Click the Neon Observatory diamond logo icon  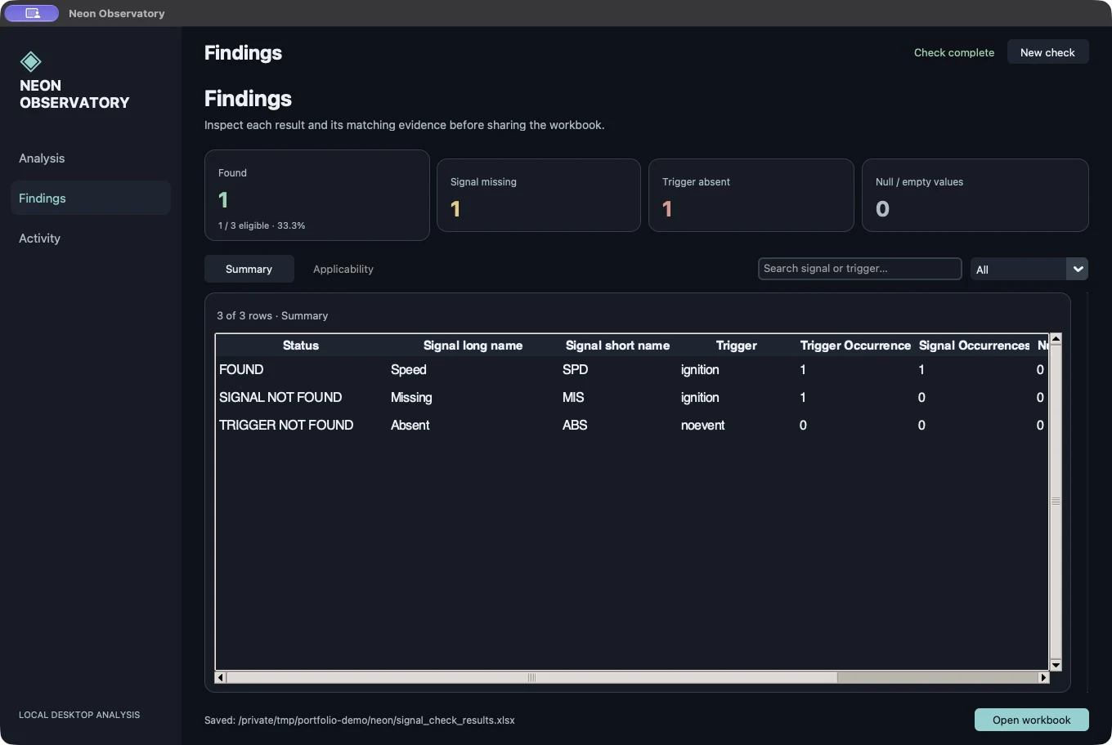[30, 61]
